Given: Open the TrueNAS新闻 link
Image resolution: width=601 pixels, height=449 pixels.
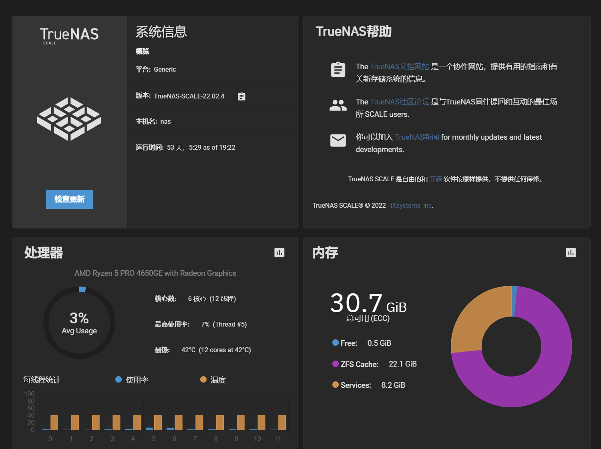Looking at the screenshot, I should pyautogui.click(x=416, y=137).
